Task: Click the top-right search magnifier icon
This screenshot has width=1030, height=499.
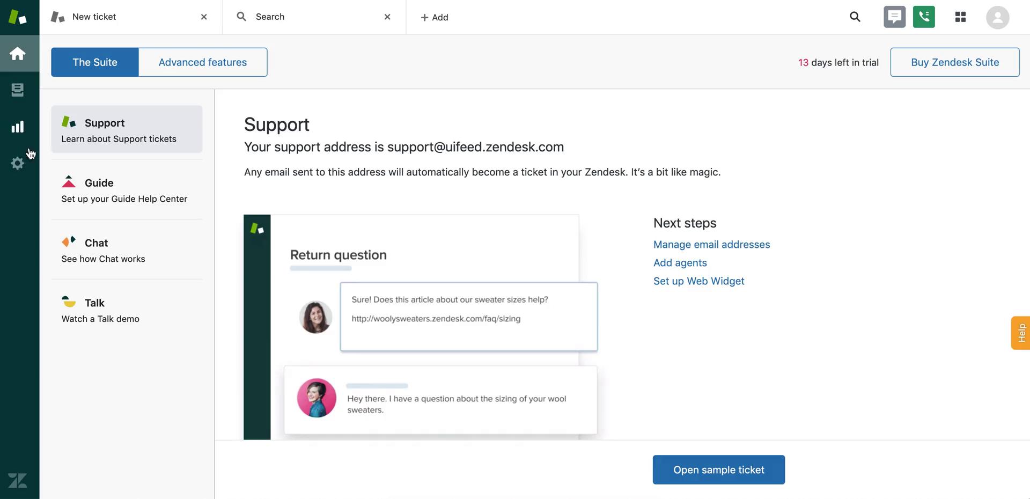Action: click(x=855, y=17)
